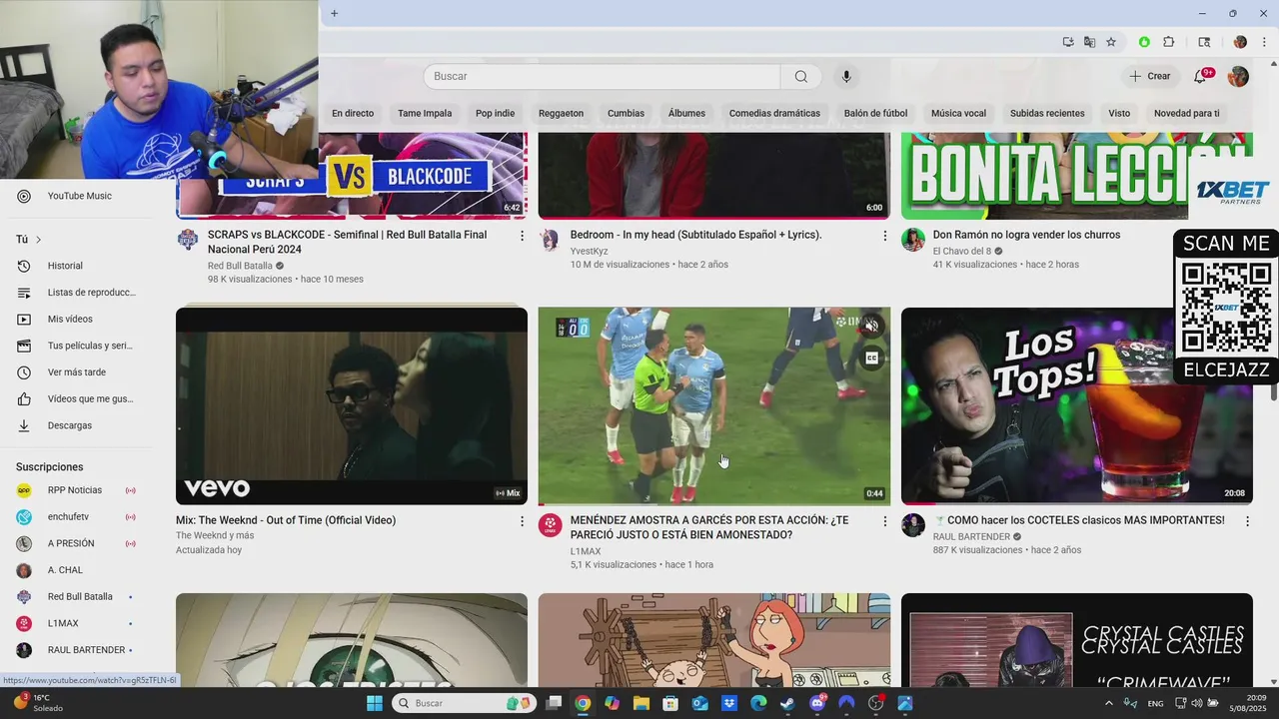
Task: Open The Weeknd Out of Time mix thumbnail
Action: coord(352,405)
